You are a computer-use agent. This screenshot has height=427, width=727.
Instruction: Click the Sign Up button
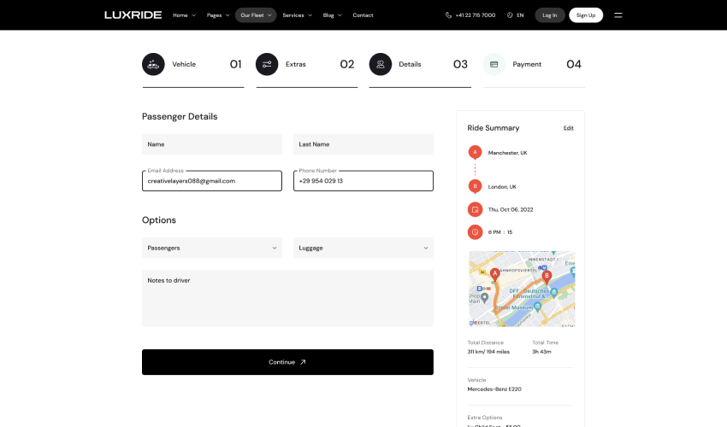coord(586,15)
